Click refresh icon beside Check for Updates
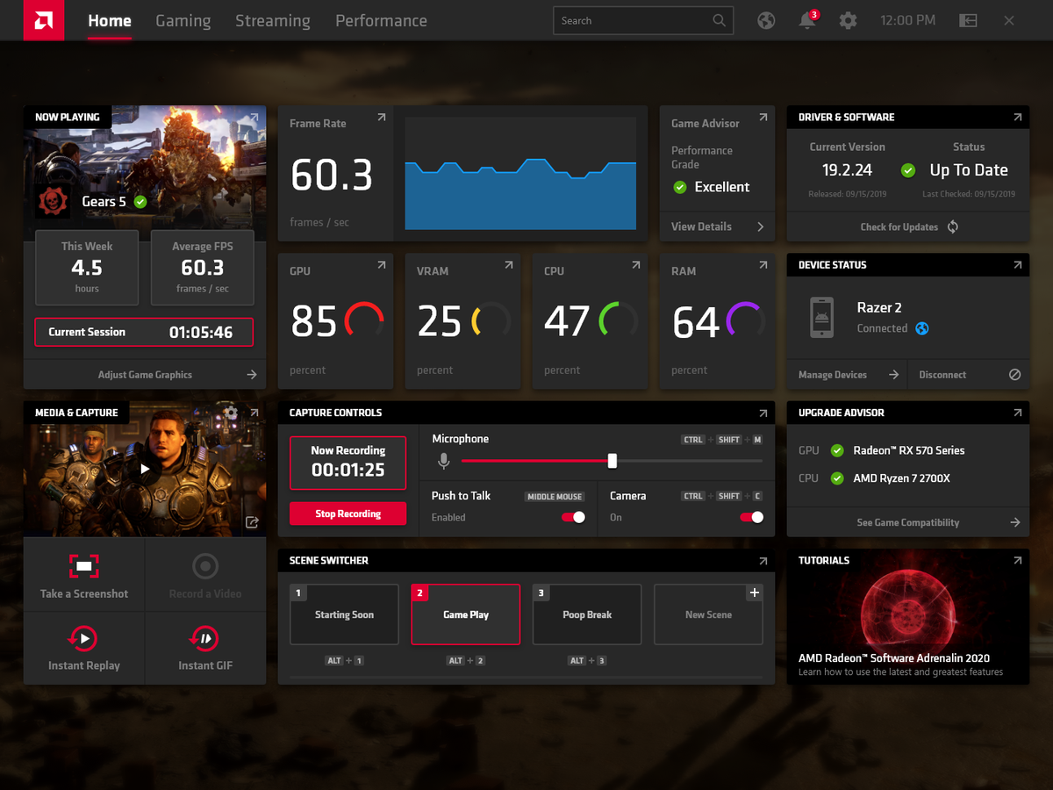This screenshot has width=1053, height=790. (953, 226)
